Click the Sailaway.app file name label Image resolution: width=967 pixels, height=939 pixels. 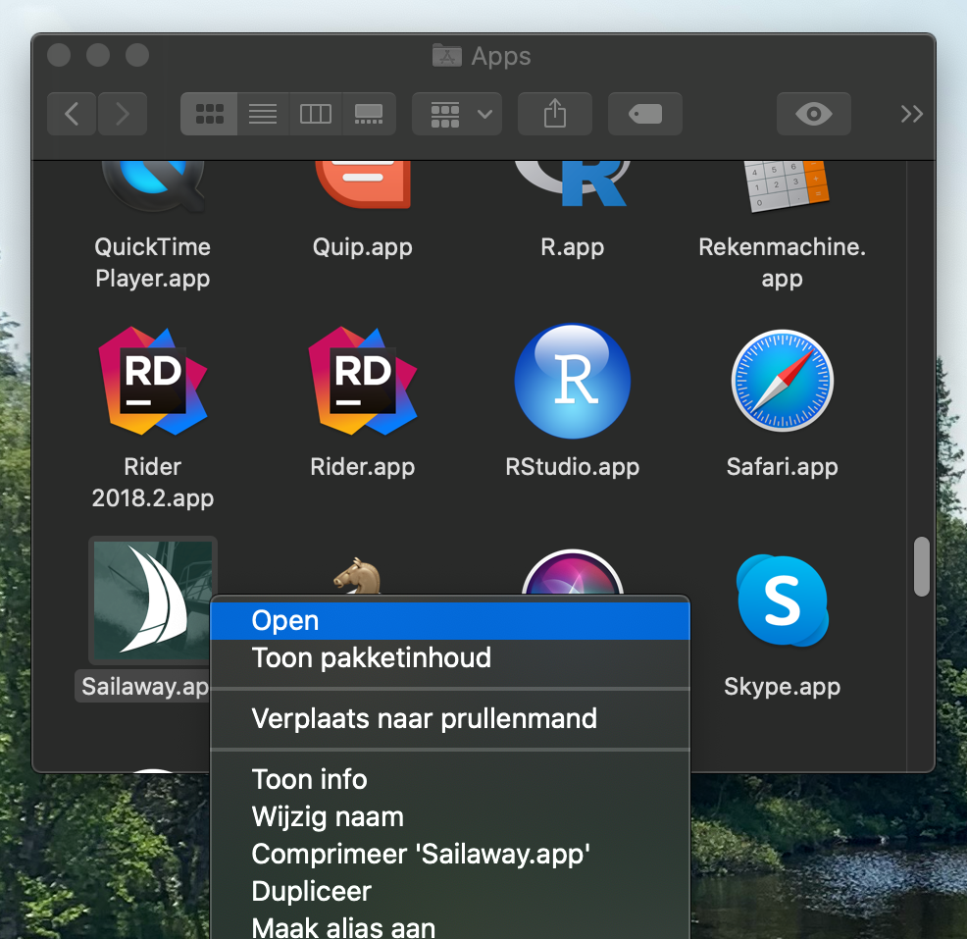pyautogui.click(x=143, y=687)
